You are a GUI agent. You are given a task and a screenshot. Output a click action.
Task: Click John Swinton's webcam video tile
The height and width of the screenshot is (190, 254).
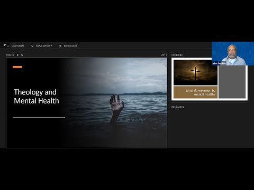point(233,54)
